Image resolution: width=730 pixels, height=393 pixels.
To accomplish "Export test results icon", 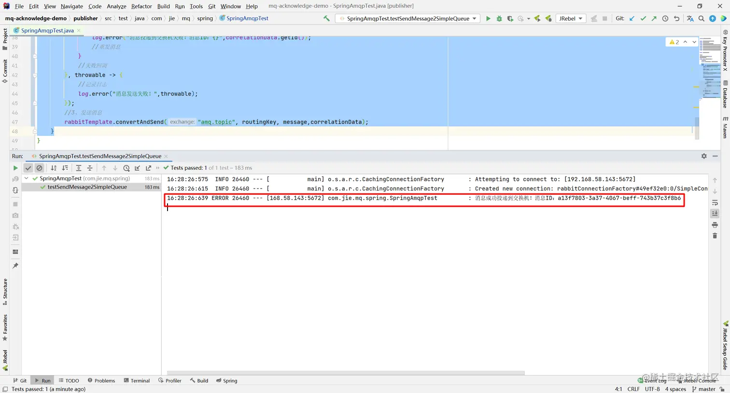I will [x=149, y=168].
